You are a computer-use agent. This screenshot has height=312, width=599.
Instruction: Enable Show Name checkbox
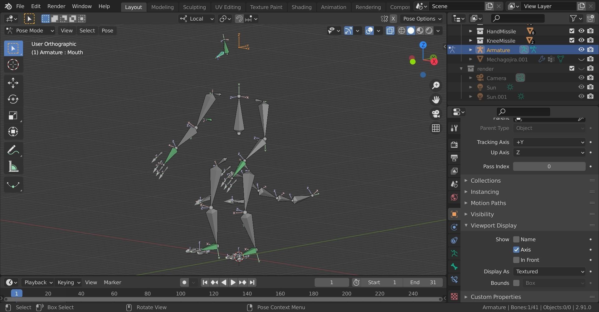(x=516, y=239)
